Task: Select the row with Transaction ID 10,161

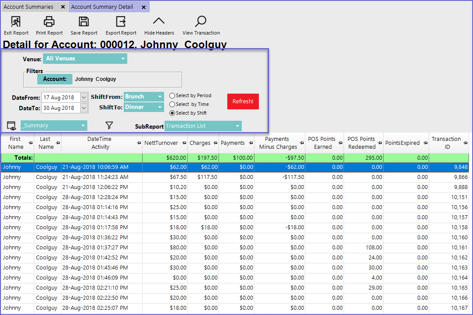Action: [219, 248]
